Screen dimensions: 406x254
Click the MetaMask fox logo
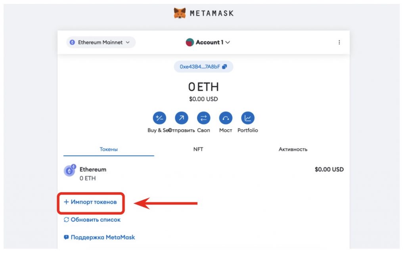pos(180,13)
